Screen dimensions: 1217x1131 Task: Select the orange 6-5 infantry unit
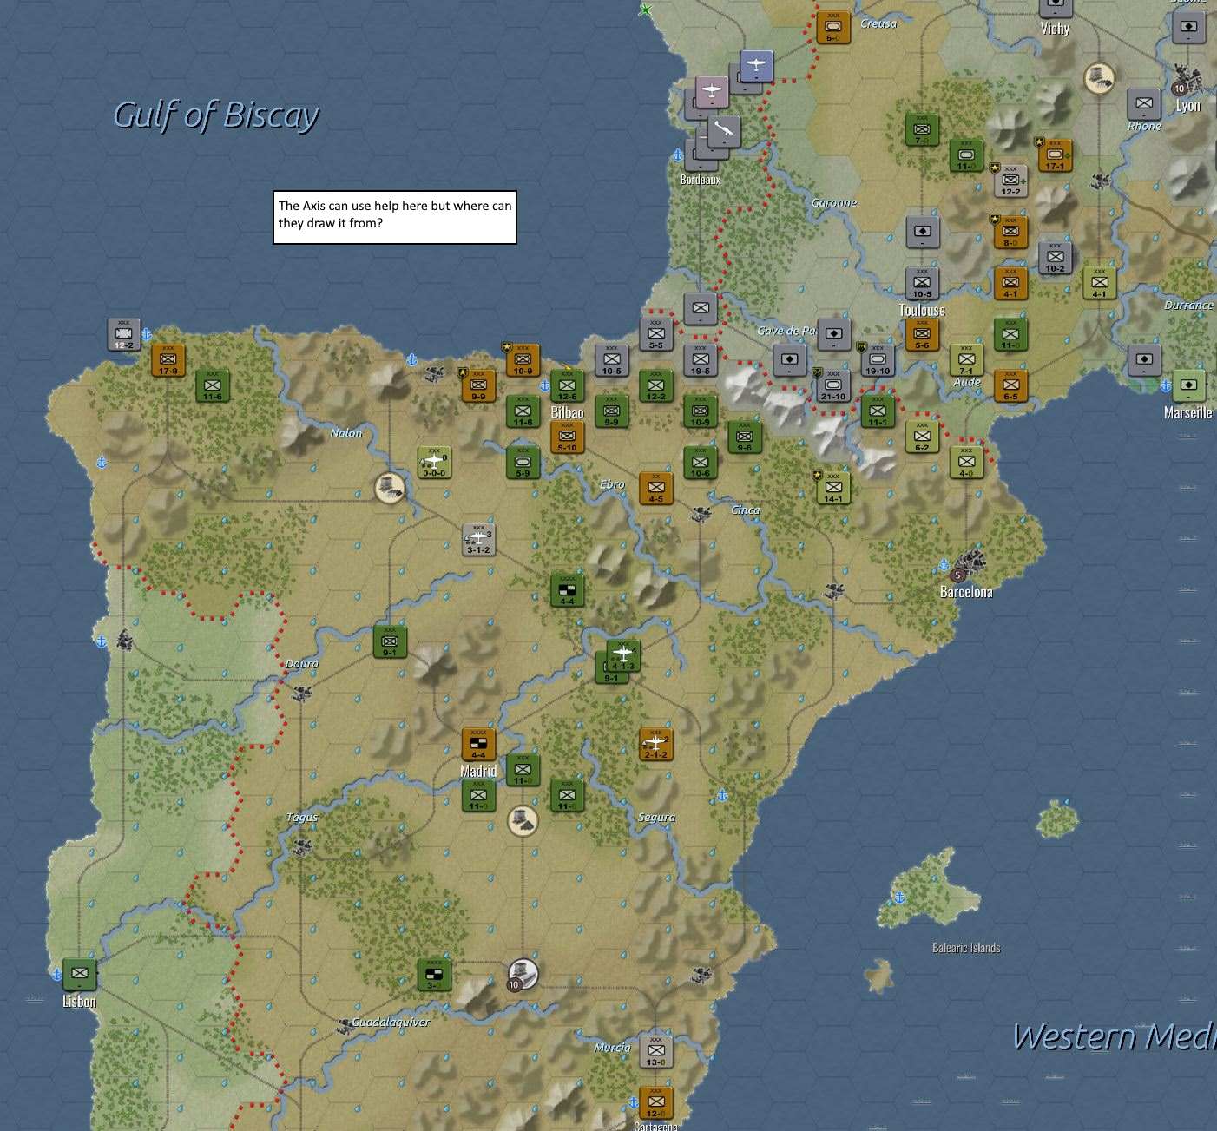pyautogui.click(x=1010, y=385)
